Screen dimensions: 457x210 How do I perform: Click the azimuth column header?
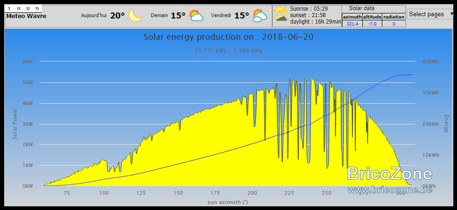(x=352, y=17)
